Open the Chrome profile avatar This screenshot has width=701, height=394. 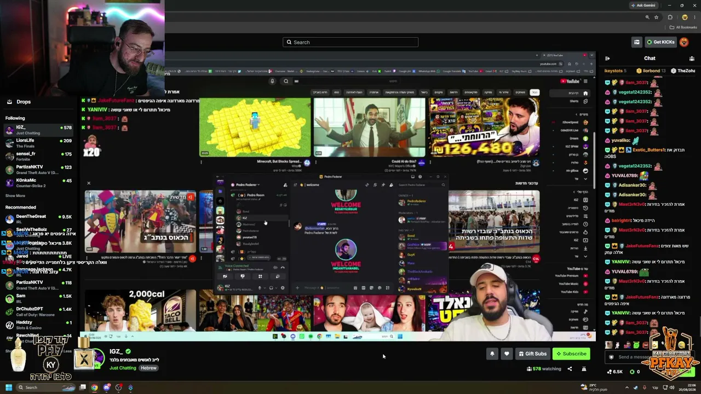coord(685,17)
